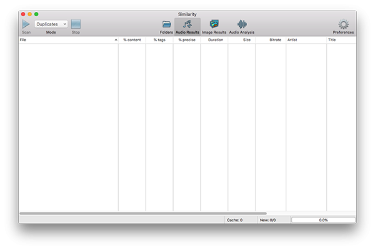Screen dimensions: 375x250
Task: Start scan with the Scan play icon
Action: click(26, 24)
